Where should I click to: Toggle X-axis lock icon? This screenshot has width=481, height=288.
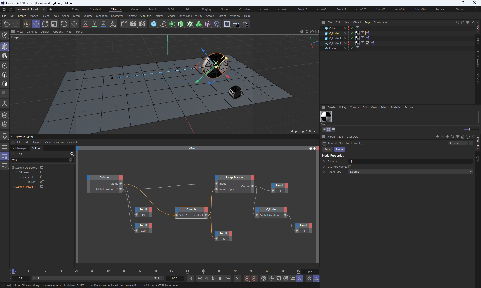point(85,24)
